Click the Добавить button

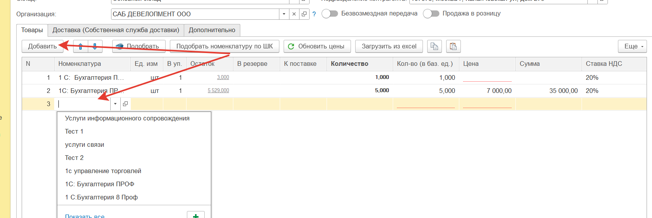point(43,46)
